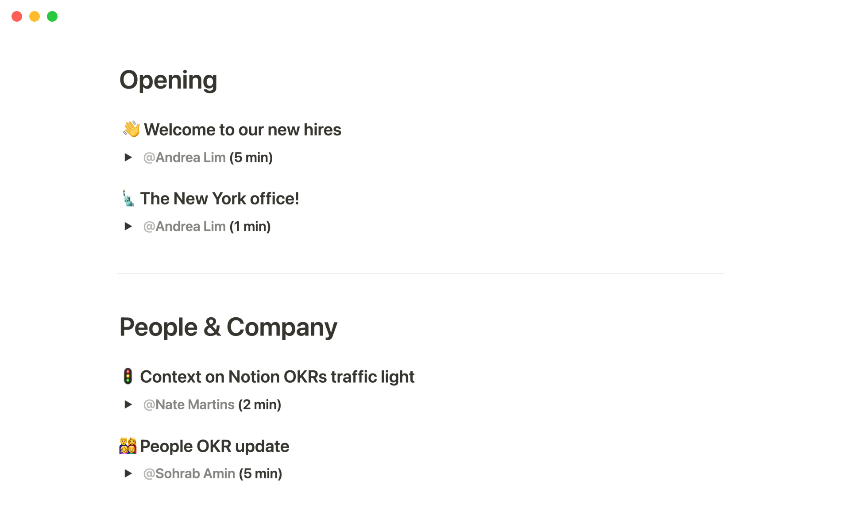Expand the Sohrab Amin (5 min) toggle

click(x=128, y=473)
